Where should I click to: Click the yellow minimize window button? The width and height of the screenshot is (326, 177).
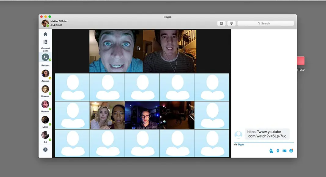(x=46, y=17)
